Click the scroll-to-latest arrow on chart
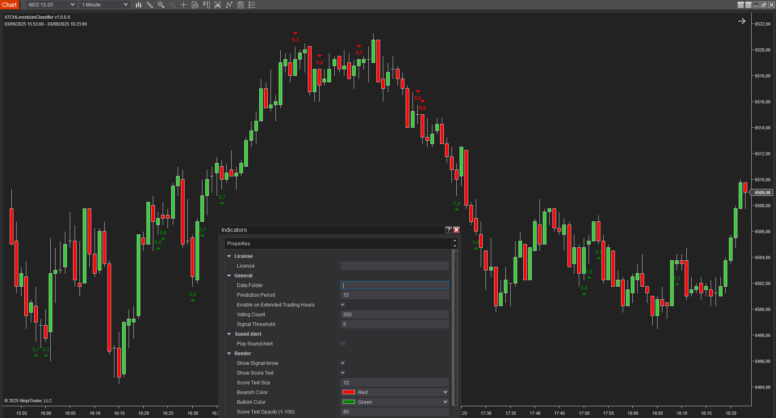The image size is (776, 418). [742, 21]
